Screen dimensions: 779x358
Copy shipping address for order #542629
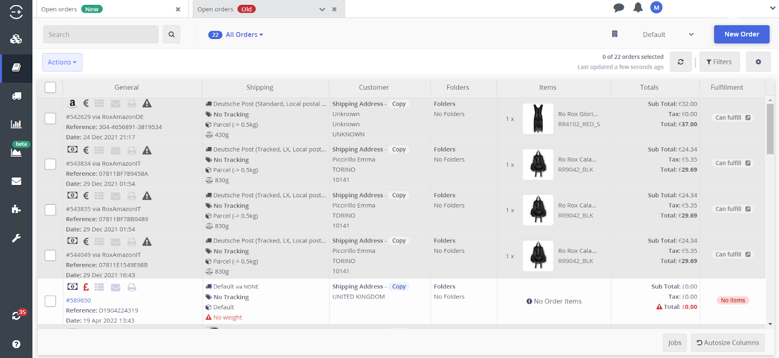[x=399, y=104]
